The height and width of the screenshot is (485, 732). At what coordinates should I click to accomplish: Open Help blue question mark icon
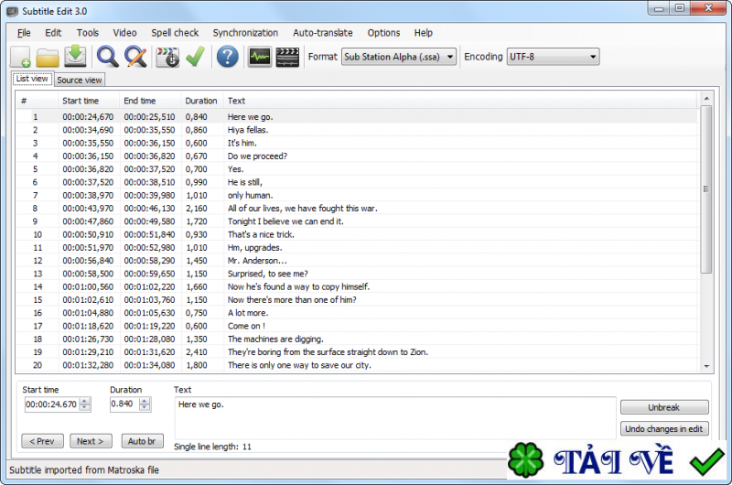click(x=227, y=57)
